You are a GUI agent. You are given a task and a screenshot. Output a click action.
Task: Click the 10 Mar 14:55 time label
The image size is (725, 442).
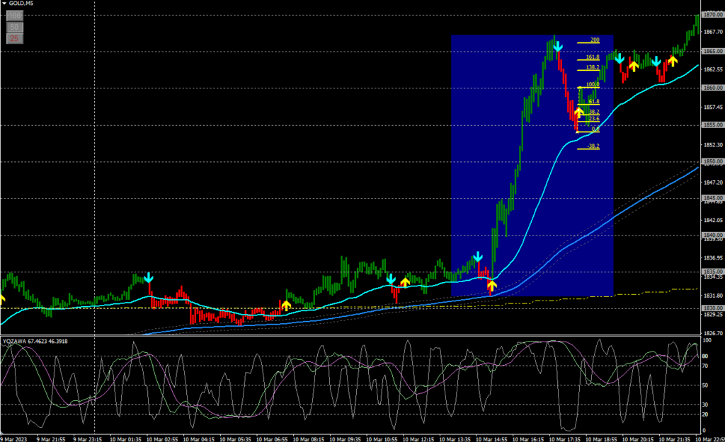click(491, 438)
